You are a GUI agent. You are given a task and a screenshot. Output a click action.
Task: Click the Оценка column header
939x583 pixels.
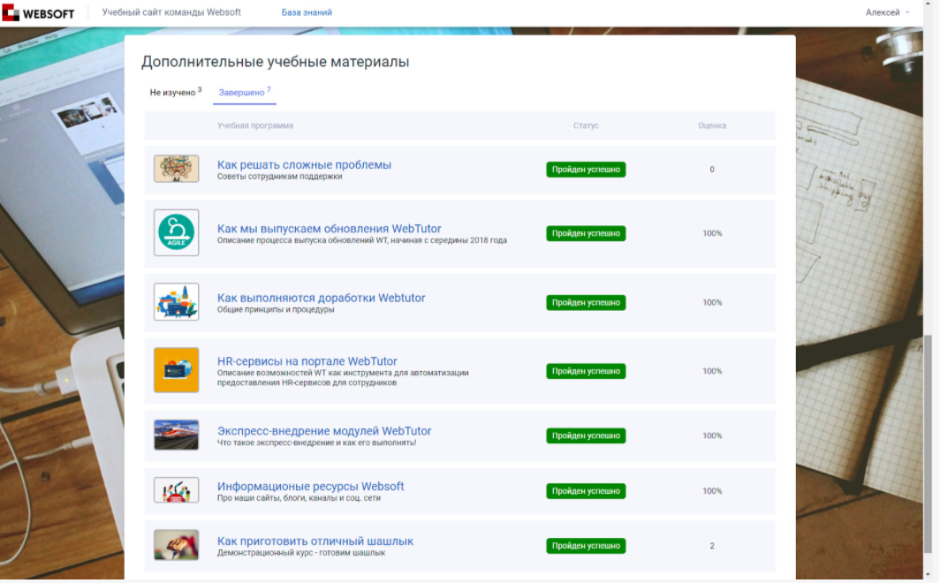[712, 125]
